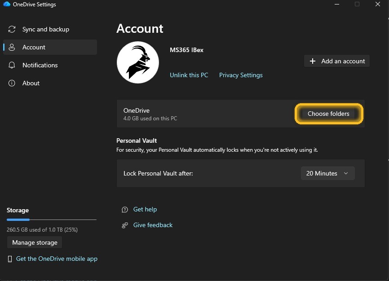Minimize the OneDrive Settings window

[x=336, y=4]
